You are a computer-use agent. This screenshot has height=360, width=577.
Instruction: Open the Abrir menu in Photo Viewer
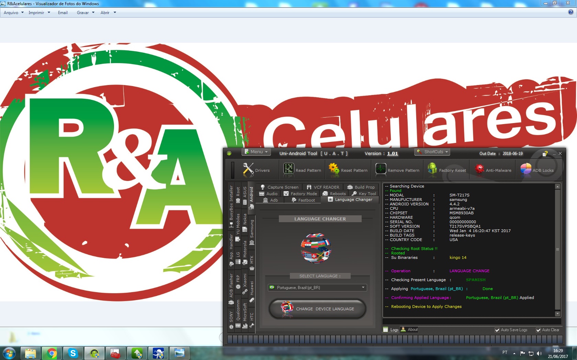(108, 13)
